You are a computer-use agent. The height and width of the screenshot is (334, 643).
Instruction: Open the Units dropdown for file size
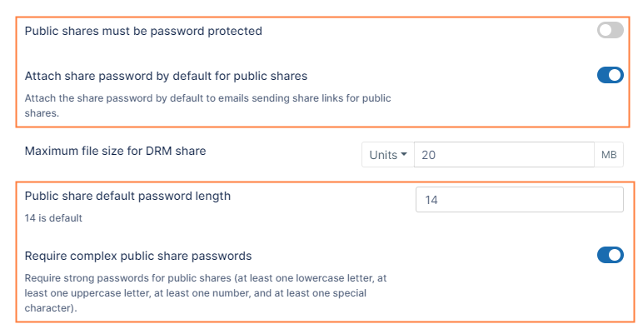pyautogui.click(x=388, y=155)
